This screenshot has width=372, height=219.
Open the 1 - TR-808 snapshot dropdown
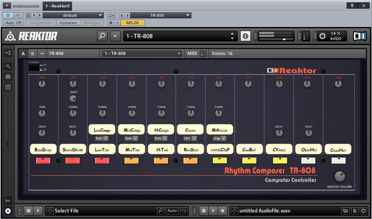(142, 54)
